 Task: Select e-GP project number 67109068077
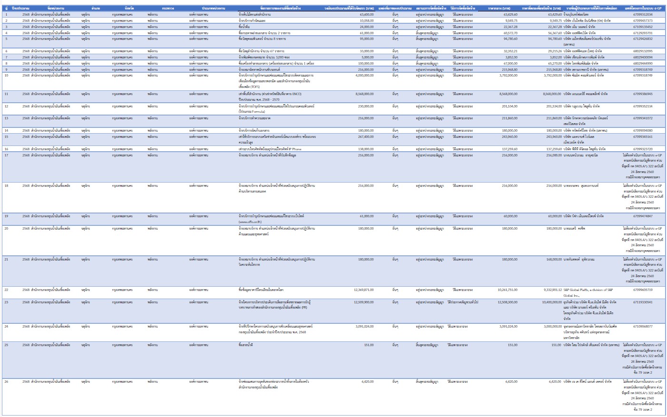643,326
